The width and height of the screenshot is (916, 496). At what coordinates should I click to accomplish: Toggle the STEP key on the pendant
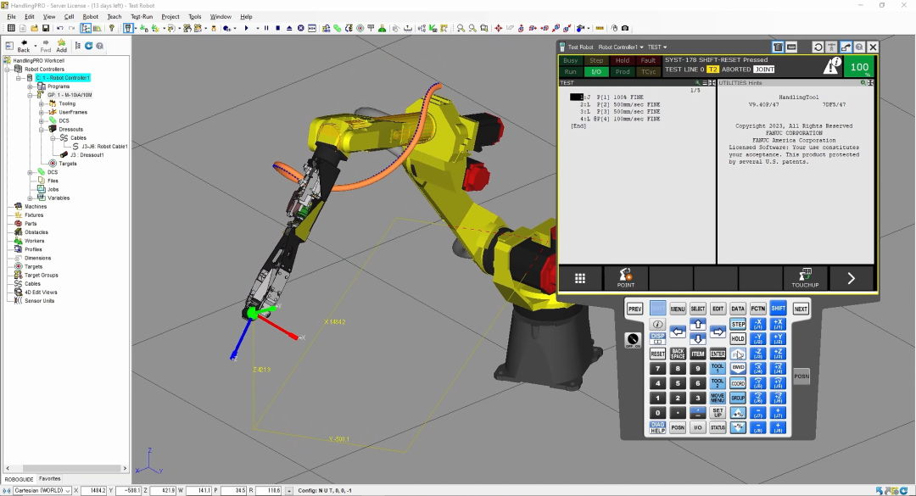(738, 324)
